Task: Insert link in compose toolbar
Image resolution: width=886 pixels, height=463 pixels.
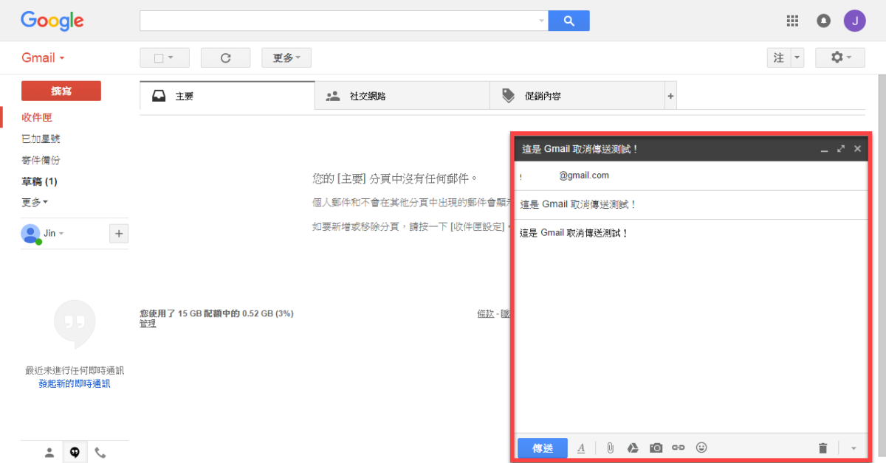Action: (679, 448)
